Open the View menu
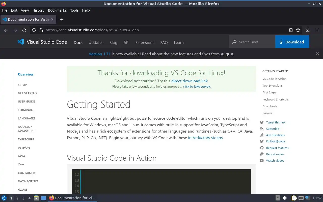 click(x=25, y=10)
